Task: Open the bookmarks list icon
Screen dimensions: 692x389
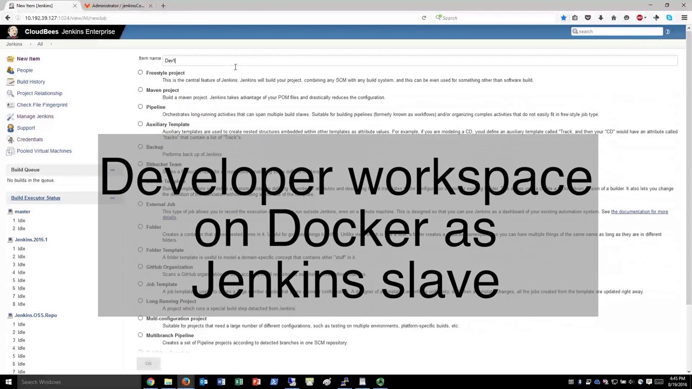Action: 575,18
